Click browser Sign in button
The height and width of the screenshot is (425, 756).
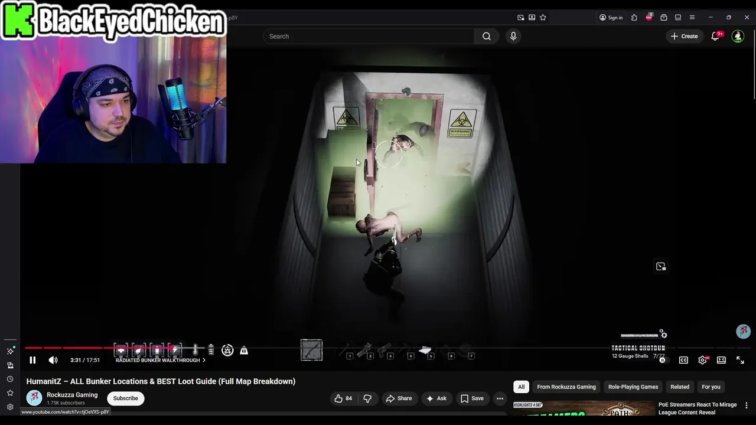pos(611,18)
